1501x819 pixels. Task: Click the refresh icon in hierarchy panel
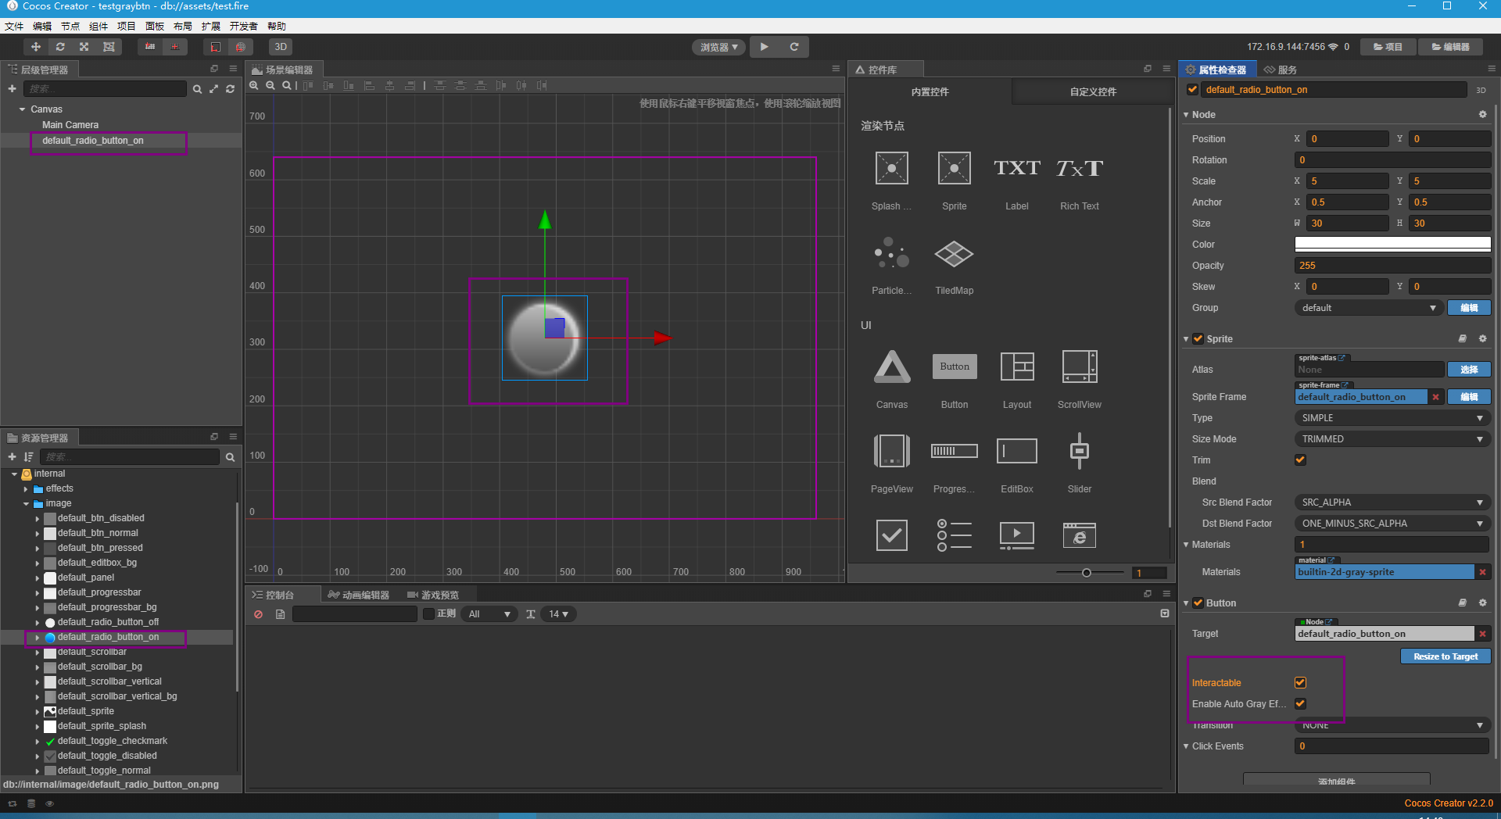[230, 89]
